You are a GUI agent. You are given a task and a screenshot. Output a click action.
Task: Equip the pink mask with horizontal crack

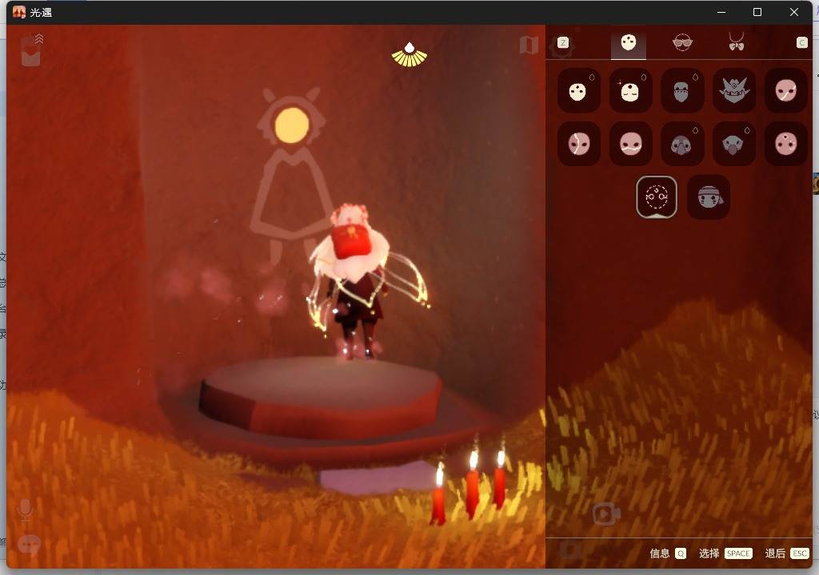point(630,144)
